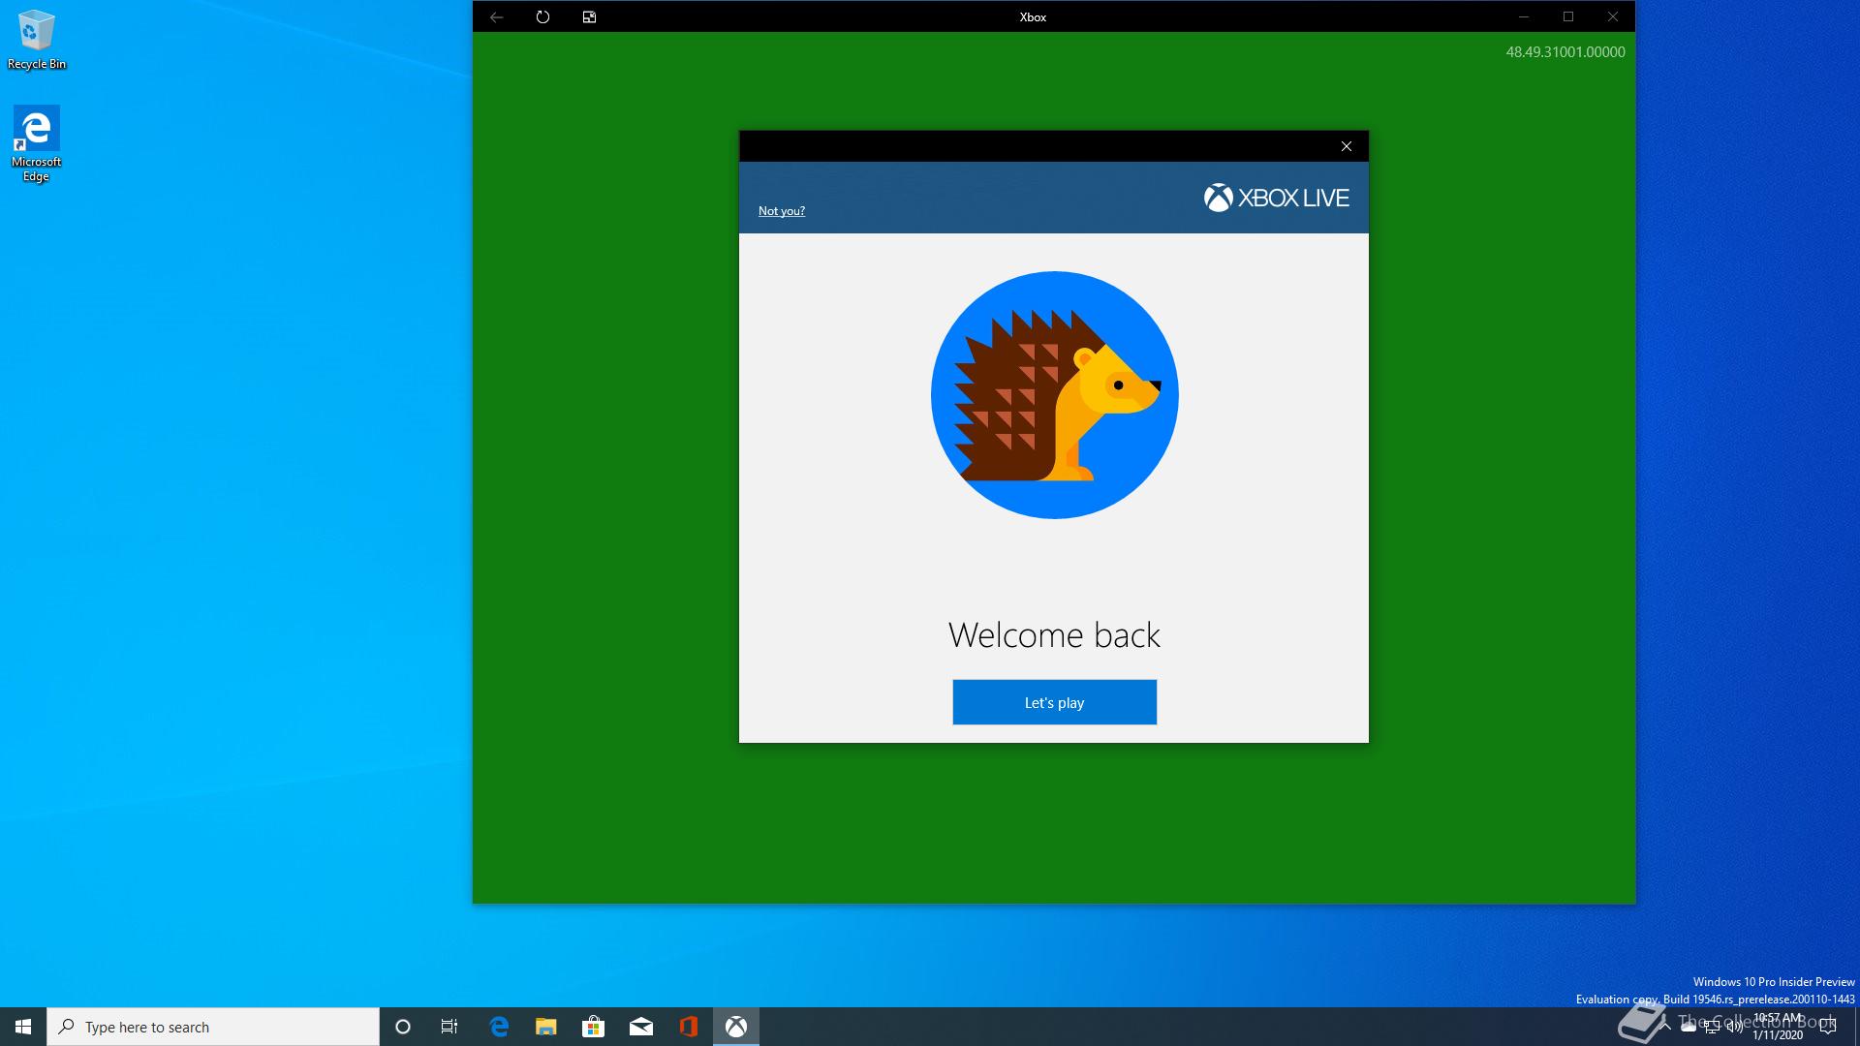Click the OneDrive cloud tray icon

click(1689, 1027)
